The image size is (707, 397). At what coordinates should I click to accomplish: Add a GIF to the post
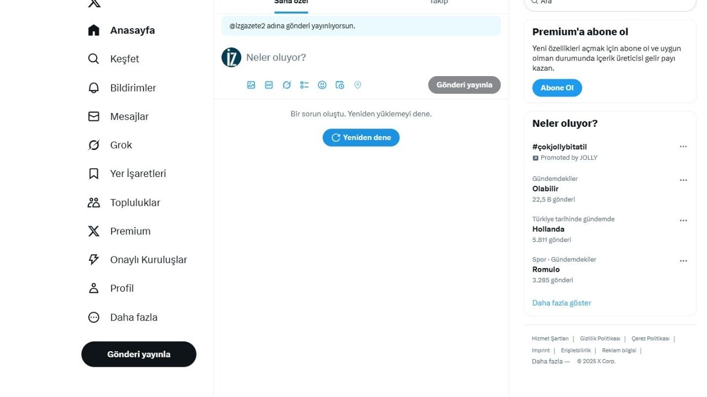(x=269, y=85)
